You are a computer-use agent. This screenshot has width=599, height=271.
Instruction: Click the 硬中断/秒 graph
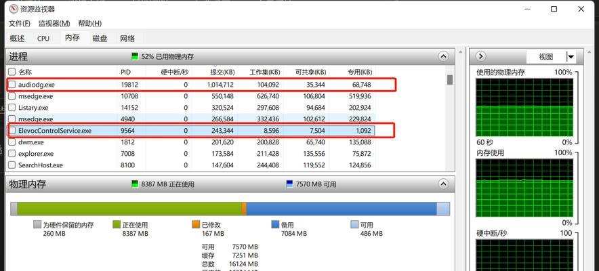tap(524, 255)
